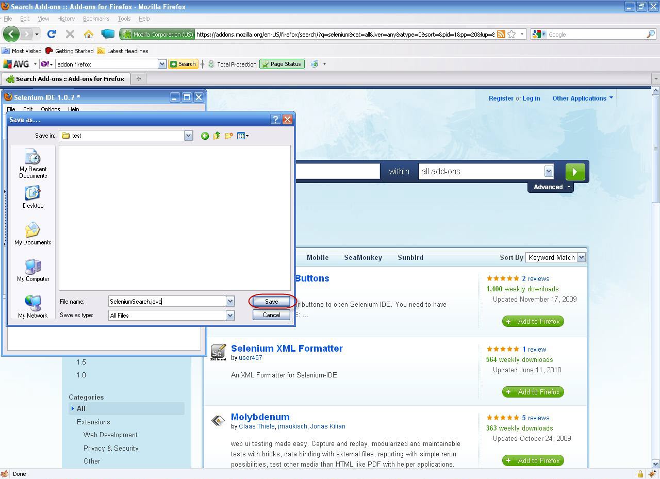The width and height of the screenshot is (660, 479).
Task: Subscribe to the page RSS feed
Action: (x=501, y=34)
